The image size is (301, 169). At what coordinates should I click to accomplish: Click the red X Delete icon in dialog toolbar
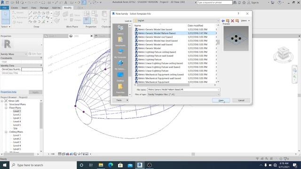[232, 21]
